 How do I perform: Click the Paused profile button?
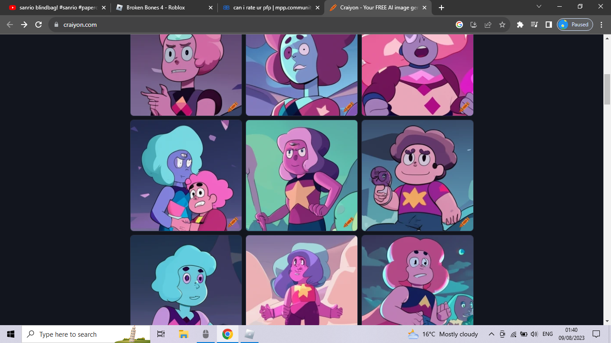(x=575, y=25)
